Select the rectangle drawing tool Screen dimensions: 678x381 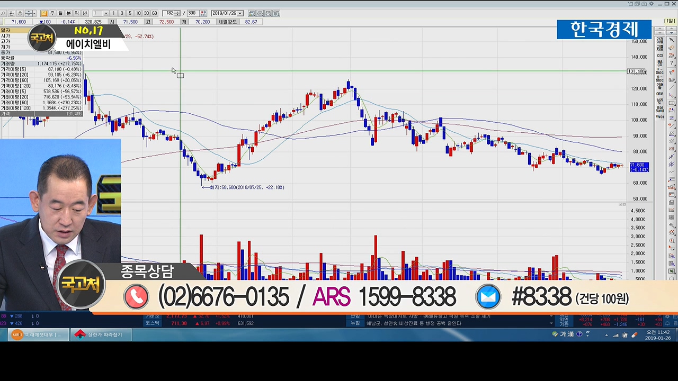click(x=672, y=103)
